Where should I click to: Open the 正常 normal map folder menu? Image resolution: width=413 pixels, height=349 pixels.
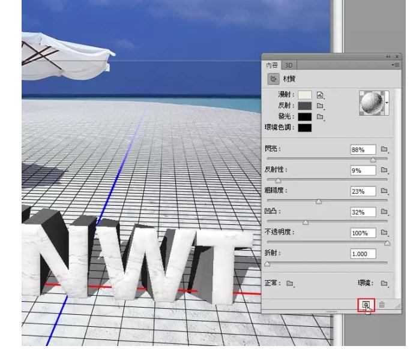point(290,284)
